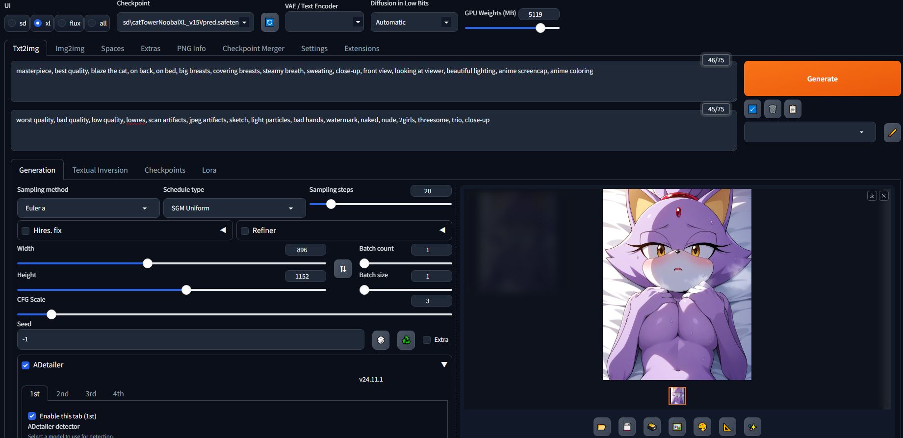Enable the Refiner checkbox
Viewport: 903px width, 438px height.
[245, 231]
